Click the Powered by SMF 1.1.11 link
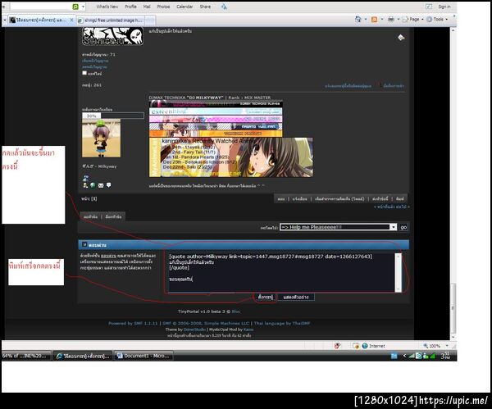 tap(133, 324)
